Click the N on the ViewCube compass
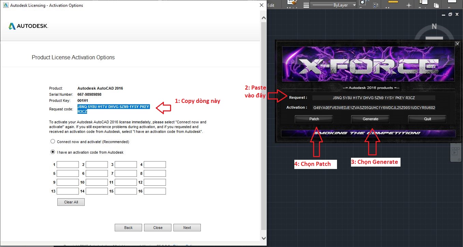This screenshot has height=247, width=463. pos(434,27)
